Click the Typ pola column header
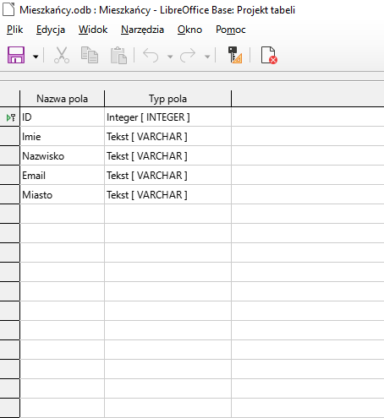Viewport: 384px width, 418px height. 167,99
